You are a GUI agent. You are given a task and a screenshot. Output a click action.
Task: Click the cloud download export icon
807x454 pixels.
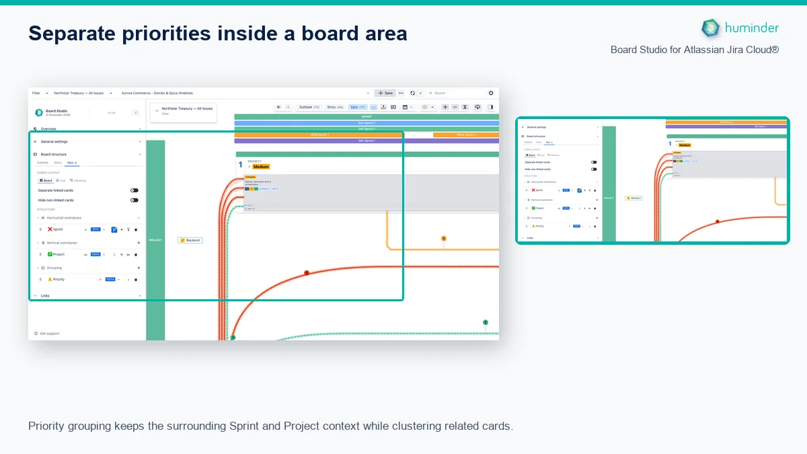pos(477,107)
